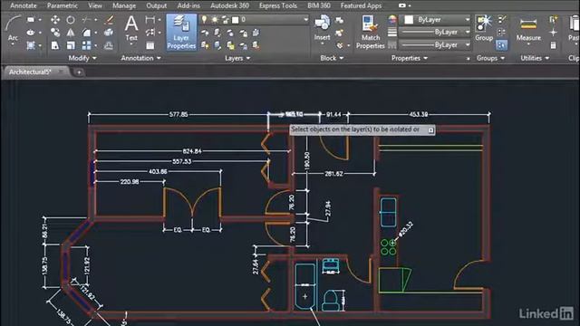Viewport: 580px width, 326px height.
Task: Open the Trim tool dropdown arrow
Action: (x=95, y=20)
